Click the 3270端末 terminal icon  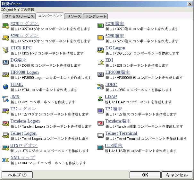(x=100, y=25)
